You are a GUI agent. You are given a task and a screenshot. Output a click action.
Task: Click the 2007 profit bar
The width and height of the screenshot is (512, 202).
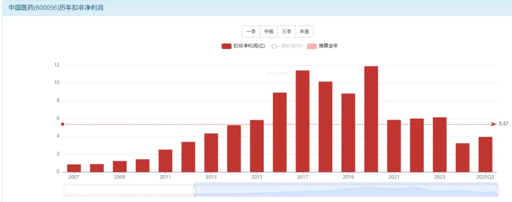click(74, 168)
